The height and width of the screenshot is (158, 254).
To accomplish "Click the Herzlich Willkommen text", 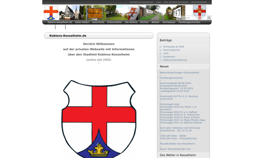I will (x=99, y=44).
